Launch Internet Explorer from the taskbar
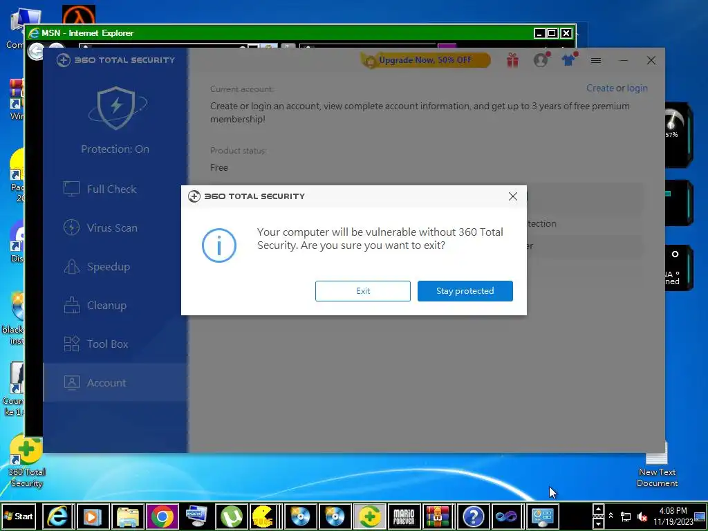 58,516
